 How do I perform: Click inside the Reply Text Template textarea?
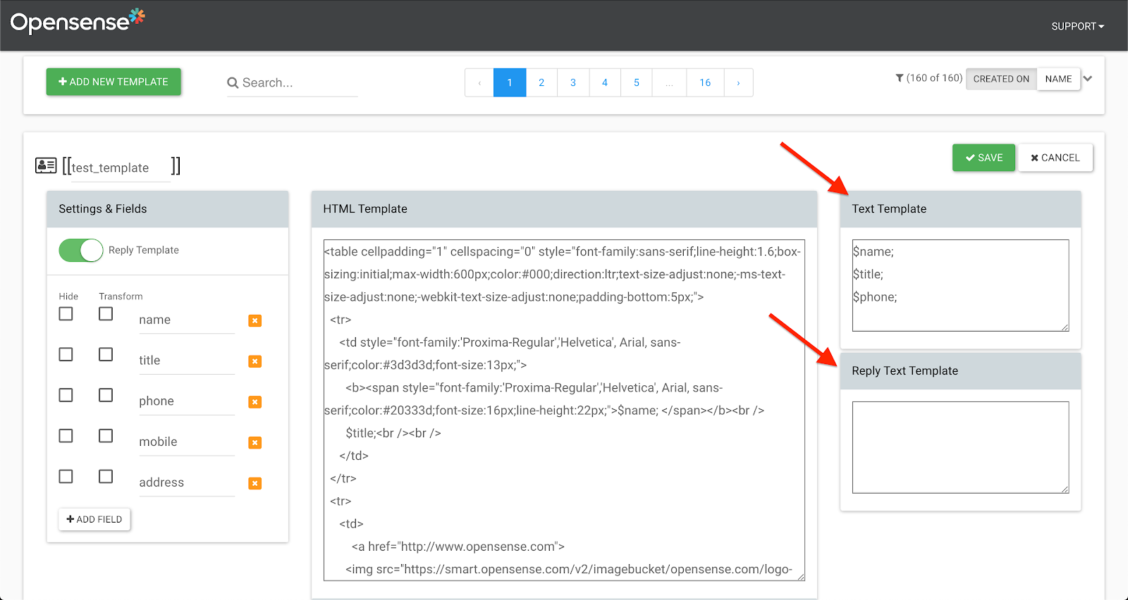click(960, 447)
